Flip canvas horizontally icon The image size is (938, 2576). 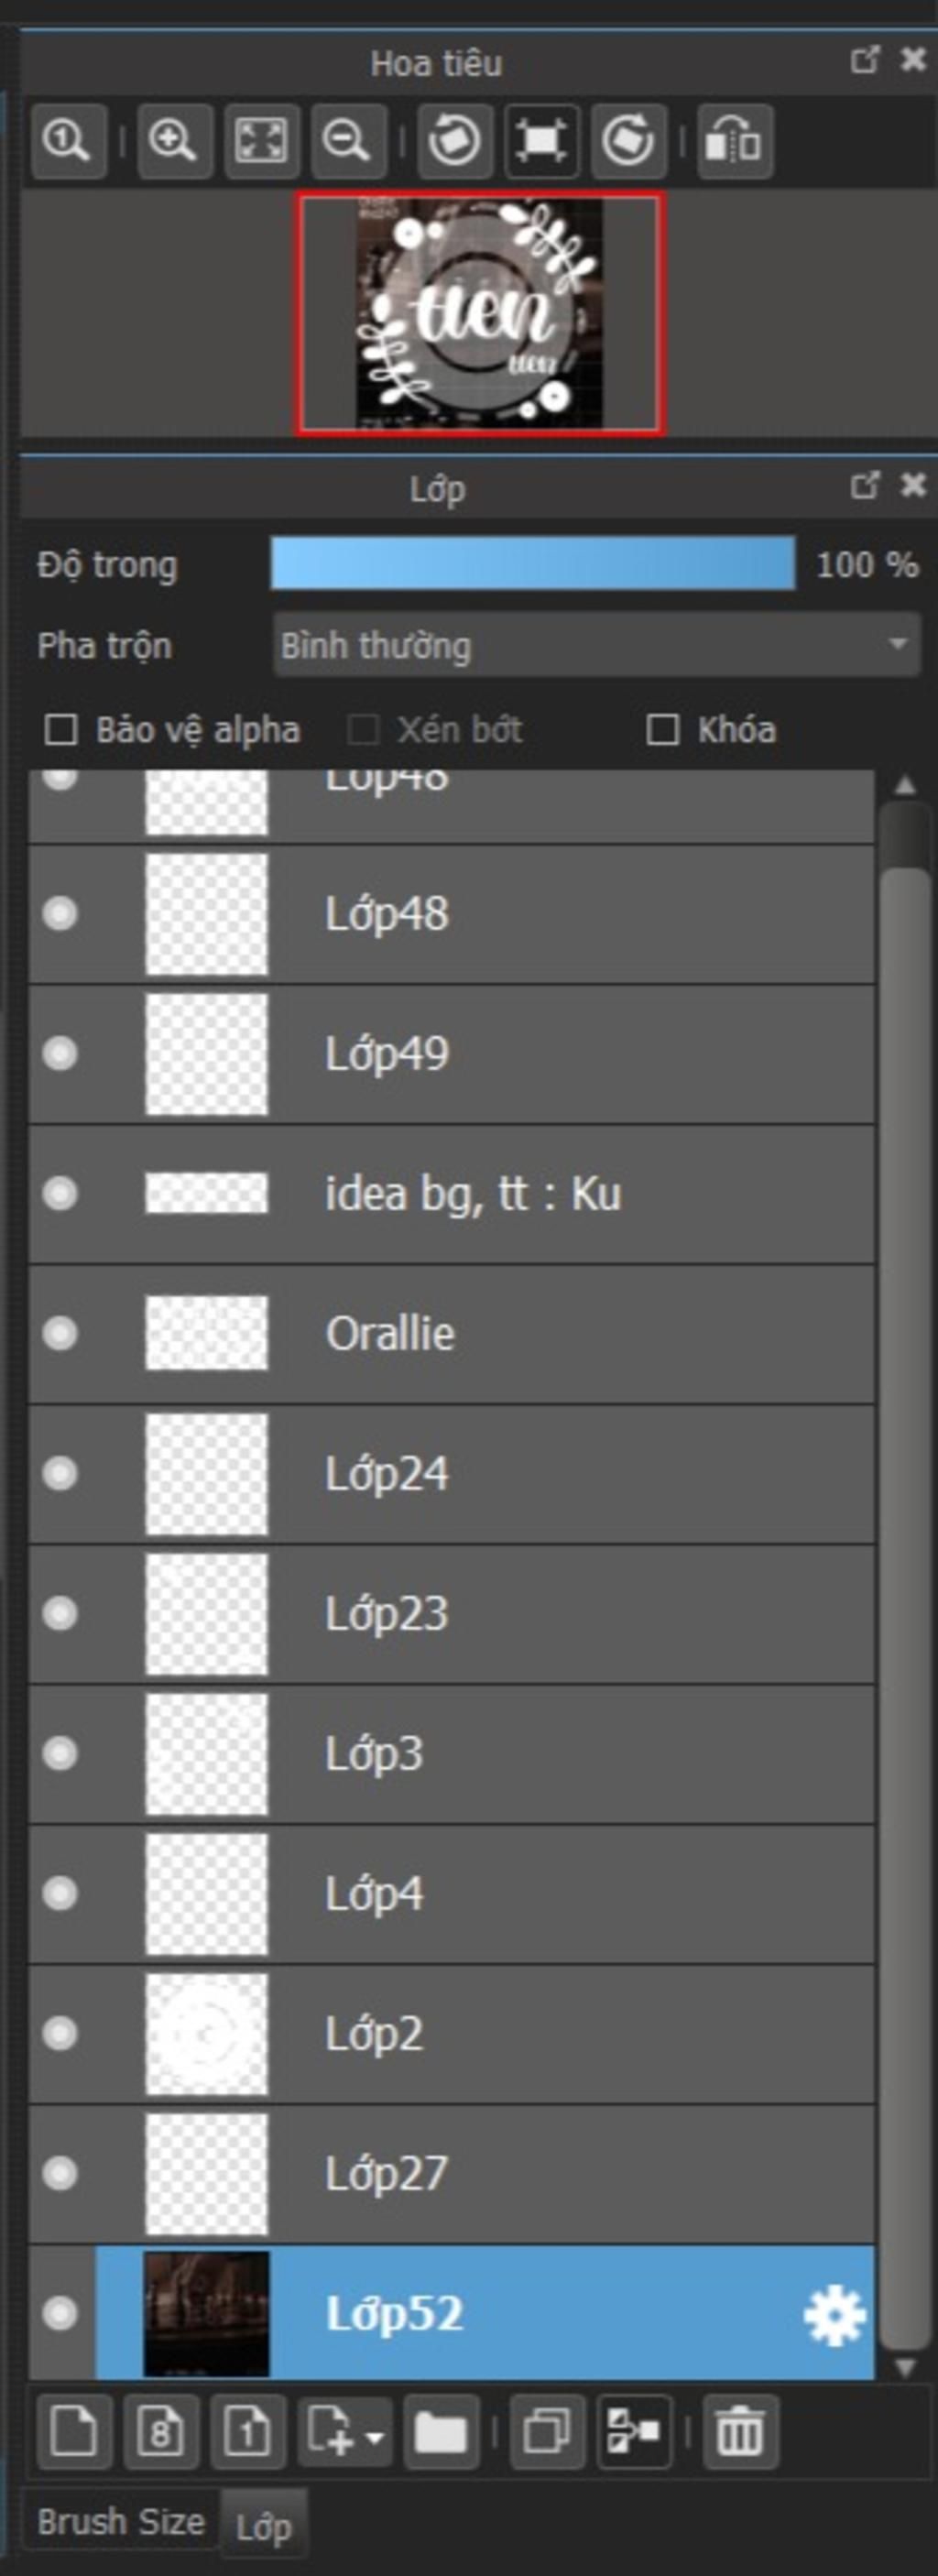[x=735, y=141]
